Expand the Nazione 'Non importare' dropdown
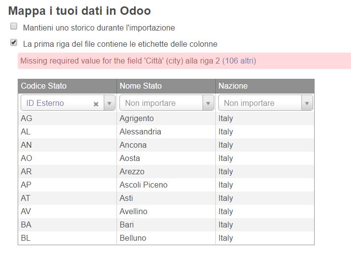The width and height of the screenshot is (351, 257). click(307, 103)
